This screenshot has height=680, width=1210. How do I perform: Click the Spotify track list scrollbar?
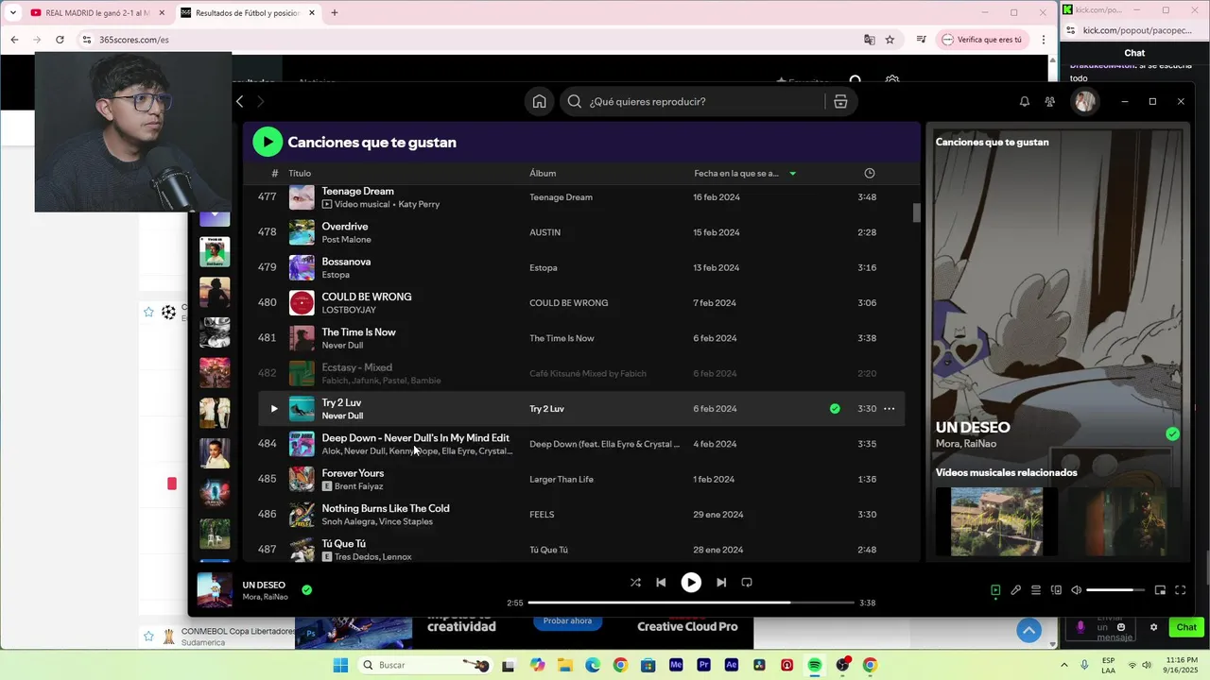[x=916, y=212]
